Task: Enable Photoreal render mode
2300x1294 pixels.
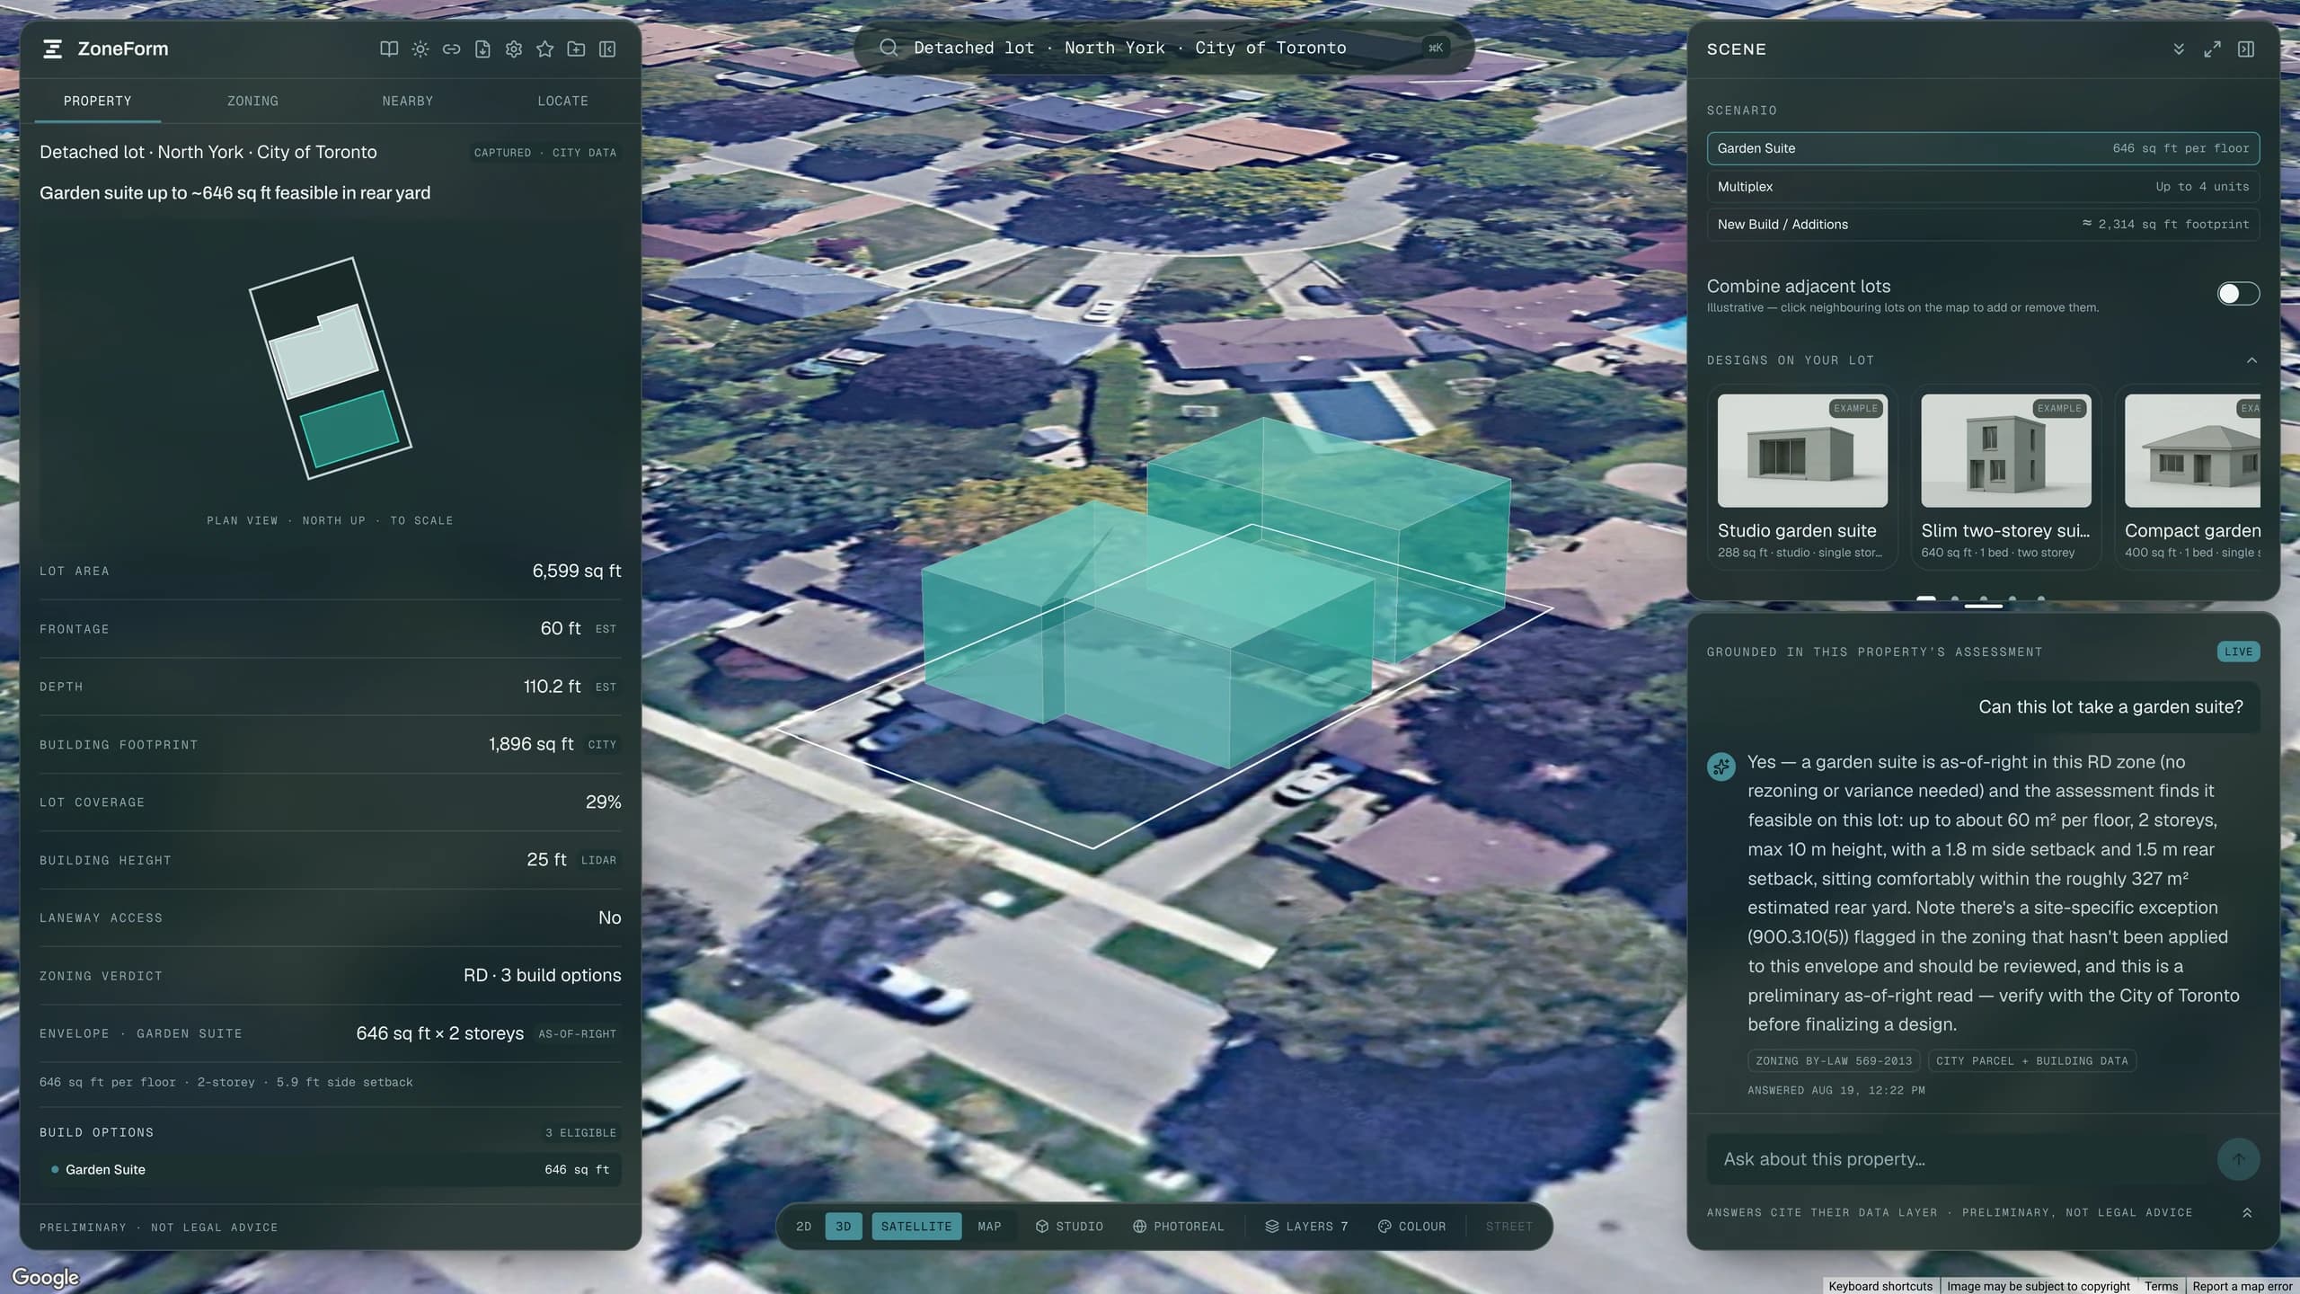Action: pyautogui.click(x=1178, y=1227)
